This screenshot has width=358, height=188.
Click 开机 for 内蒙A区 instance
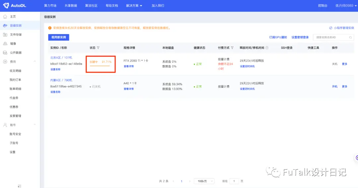(335, 87)
